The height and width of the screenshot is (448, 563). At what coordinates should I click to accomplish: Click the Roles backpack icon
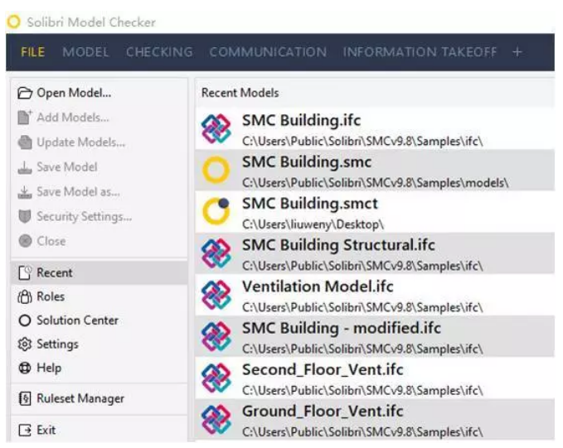pos(25,296)
